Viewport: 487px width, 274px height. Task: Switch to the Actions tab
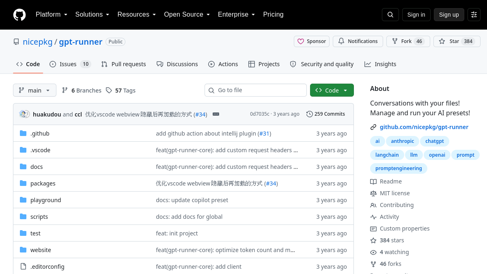[x=223, y=64]
